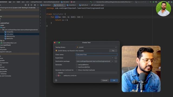Select MainActivity in project tree
The width and height of the screenshot is (173, 97).
pyautogui.click(x=11, y=36)
